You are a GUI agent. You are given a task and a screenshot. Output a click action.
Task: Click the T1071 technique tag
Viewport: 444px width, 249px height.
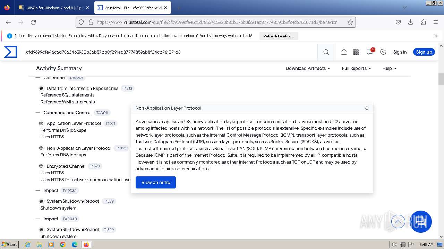pos(110,123)
